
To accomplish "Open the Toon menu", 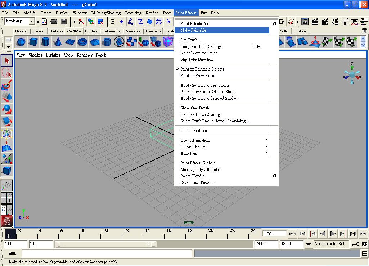I will coord(167,13).
